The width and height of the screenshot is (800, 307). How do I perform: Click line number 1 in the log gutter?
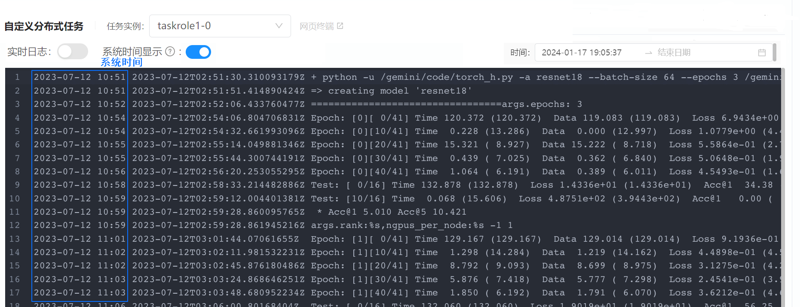(x=17, y=77)
